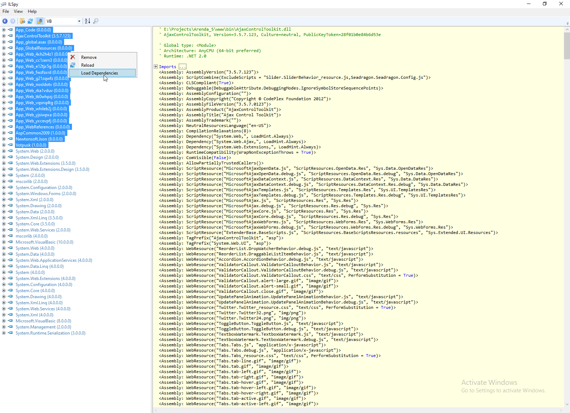570x413 pixels.
Task: Click the NeutralResourcesLanguage("en-US") line
Action: (x=215, y=126)
